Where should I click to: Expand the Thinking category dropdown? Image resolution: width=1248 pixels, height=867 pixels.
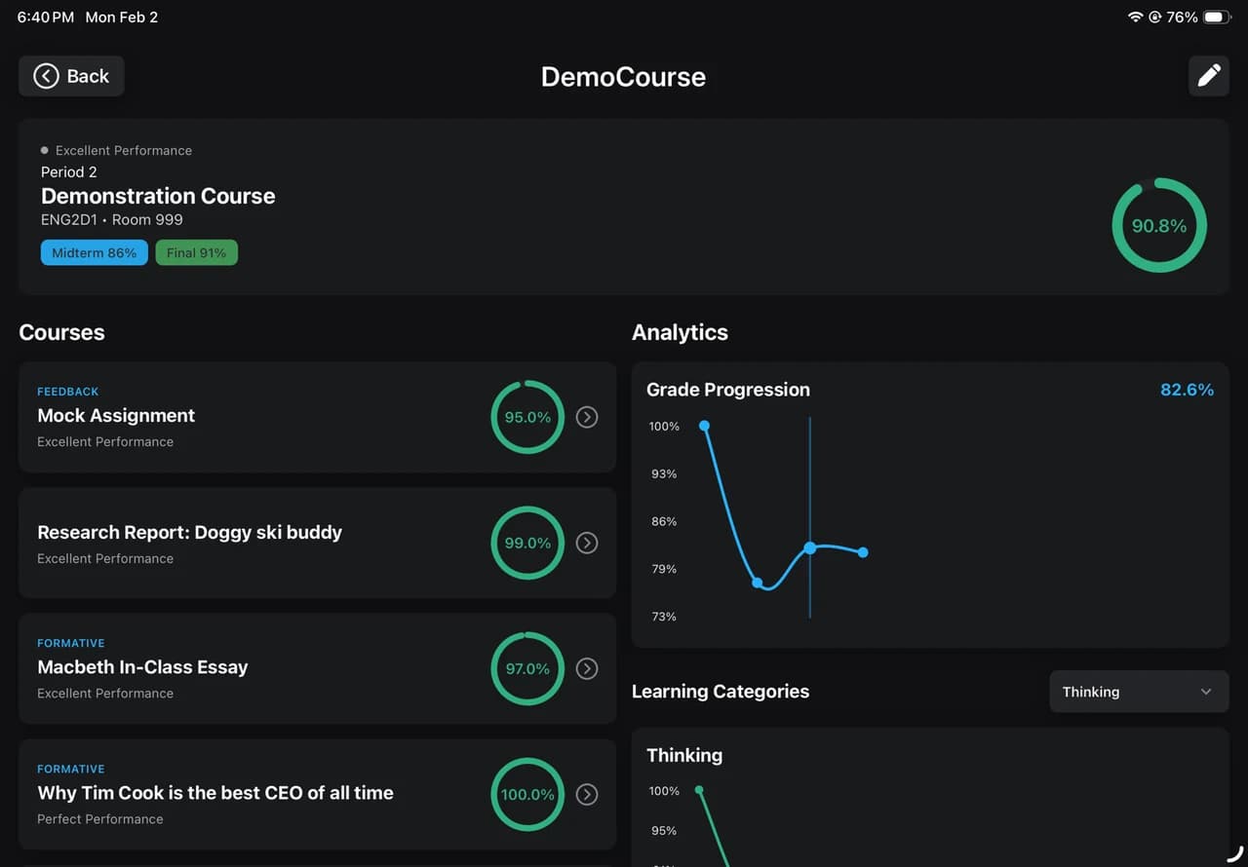[1139, 692]
